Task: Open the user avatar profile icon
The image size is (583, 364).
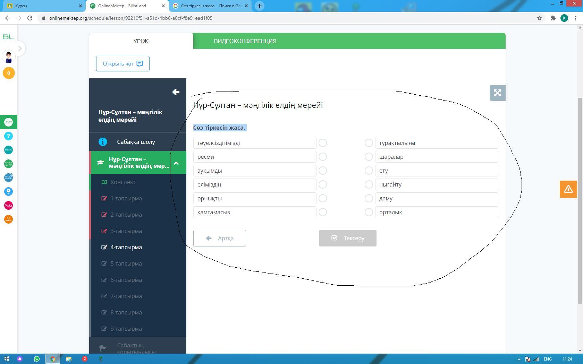Action: pyautogui.click(x=9, y=57)
